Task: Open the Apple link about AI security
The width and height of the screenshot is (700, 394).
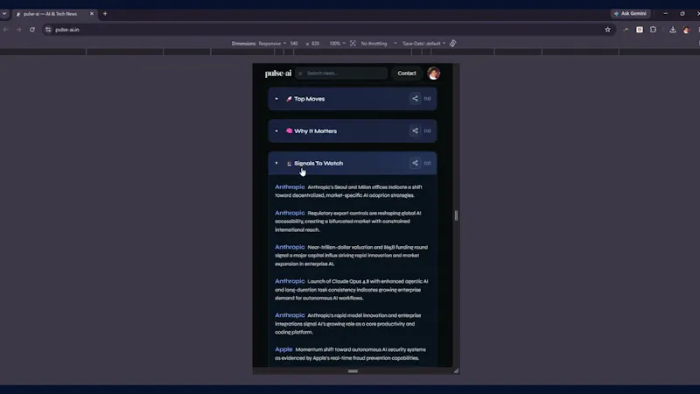Action: [x=283, y=349]
